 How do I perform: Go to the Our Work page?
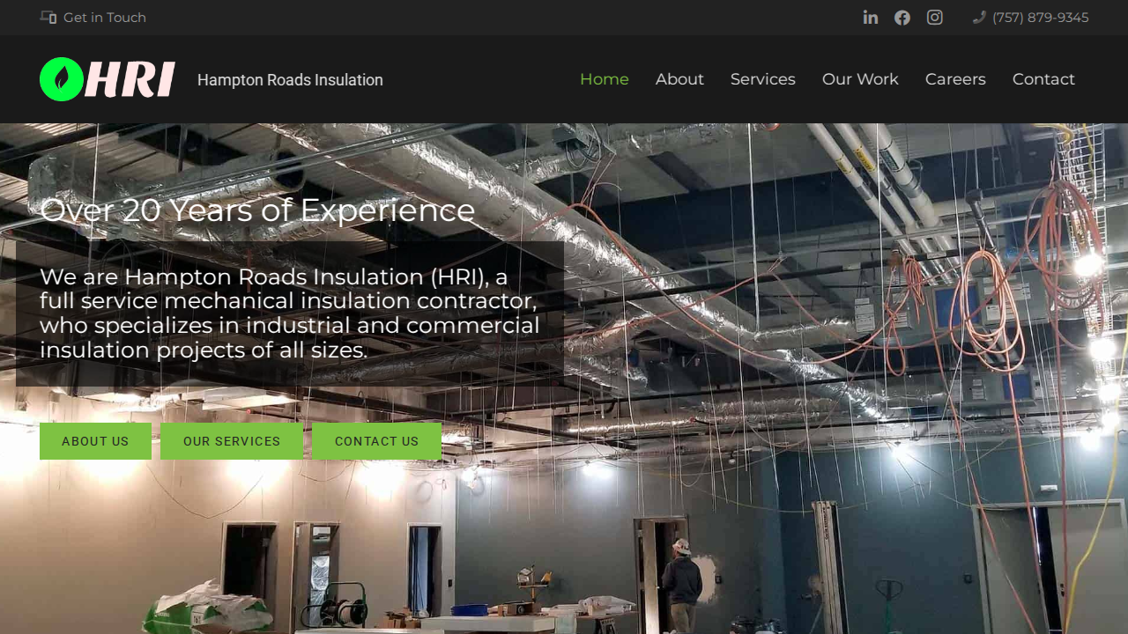tap(860, 79)
